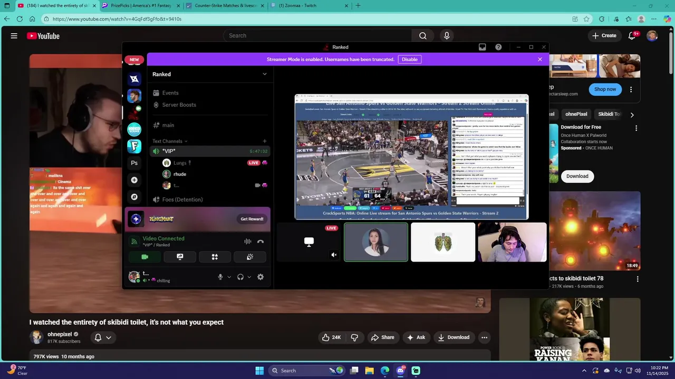Disable Streamer Mode
Image resolution: width=675 pixels, height=379 pixels.
click(x=410, y=59)
